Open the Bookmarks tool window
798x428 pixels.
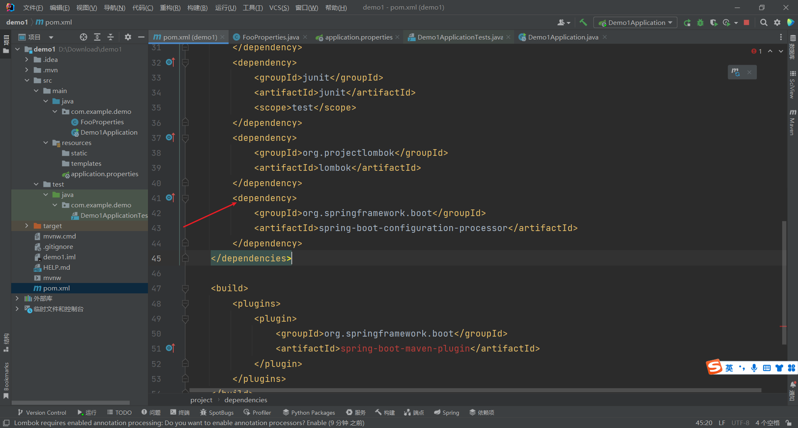point(6,380)
